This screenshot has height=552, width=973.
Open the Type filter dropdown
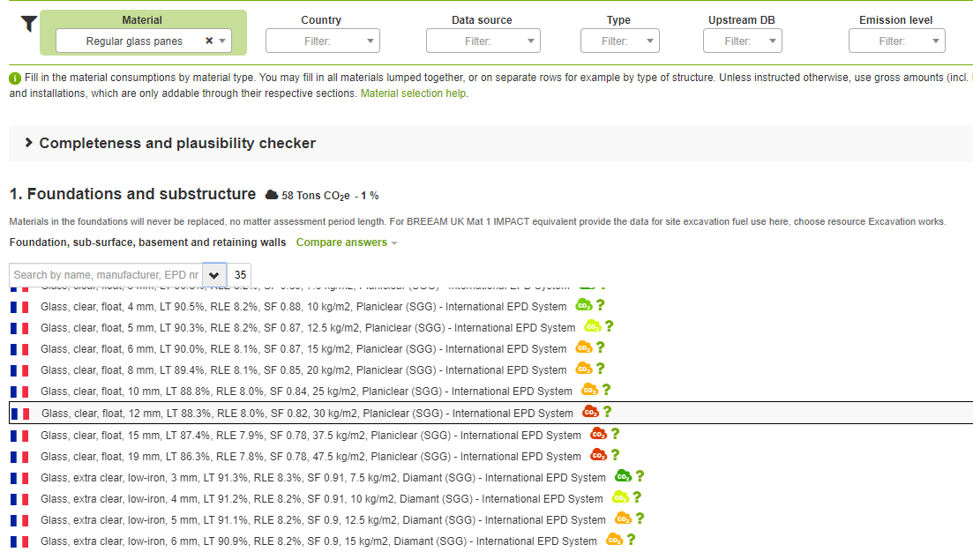620,41
